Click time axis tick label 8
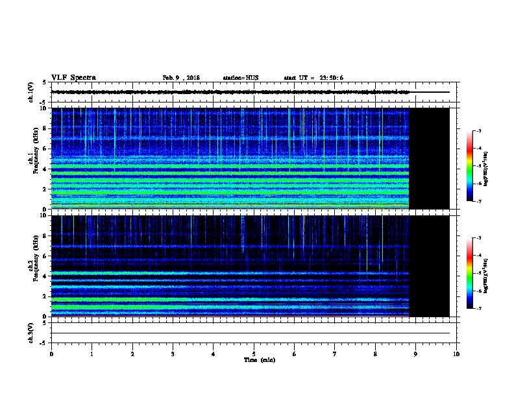The width and height of the screenshot is (514, 397). coord(375,354)
